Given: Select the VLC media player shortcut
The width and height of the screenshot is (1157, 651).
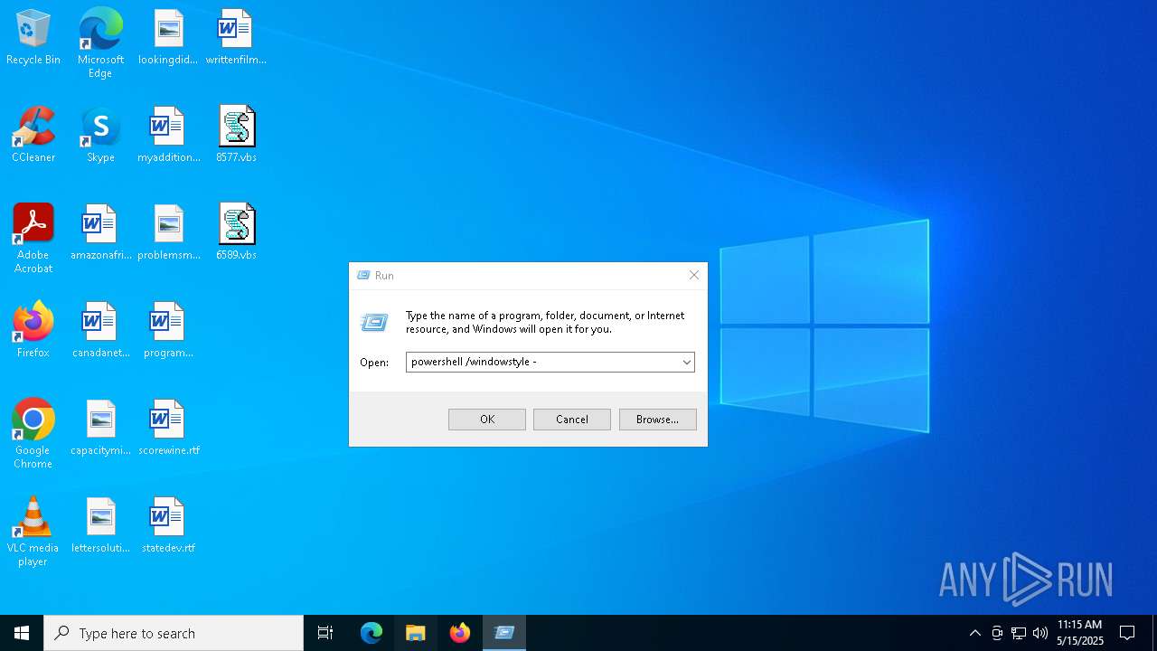Looking at the screenshot, I should point(33,532).
